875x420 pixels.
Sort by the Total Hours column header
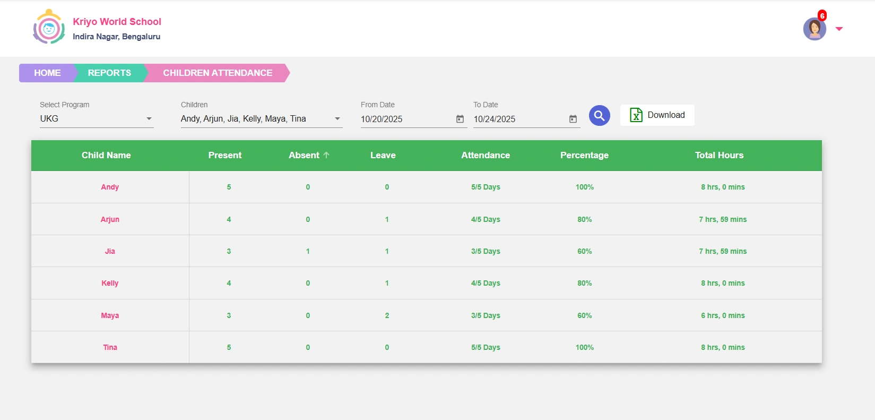pyautogui.click(x=720, y=155)
